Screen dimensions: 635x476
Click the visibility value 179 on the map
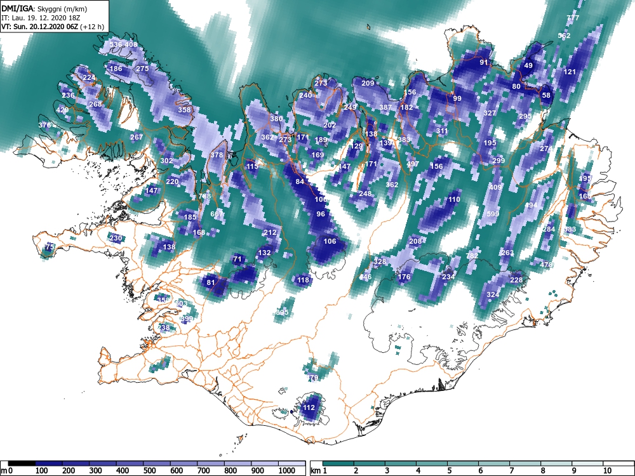[312, 378]
